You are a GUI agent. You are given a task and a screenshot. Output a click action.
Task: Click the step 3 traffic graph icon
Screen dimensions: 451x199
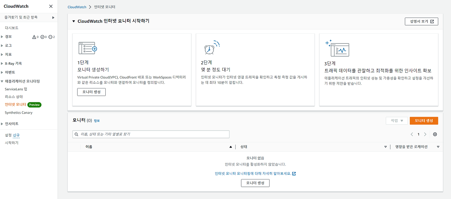[337, 48]
